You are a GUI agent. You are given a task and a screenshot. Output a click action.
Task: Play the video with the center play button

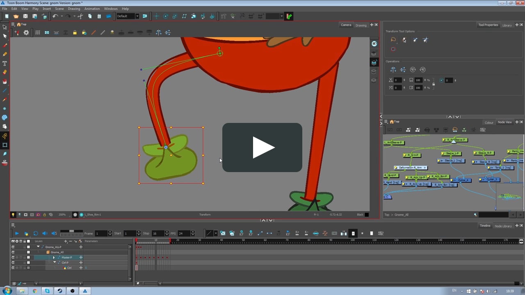click(262, 147)
